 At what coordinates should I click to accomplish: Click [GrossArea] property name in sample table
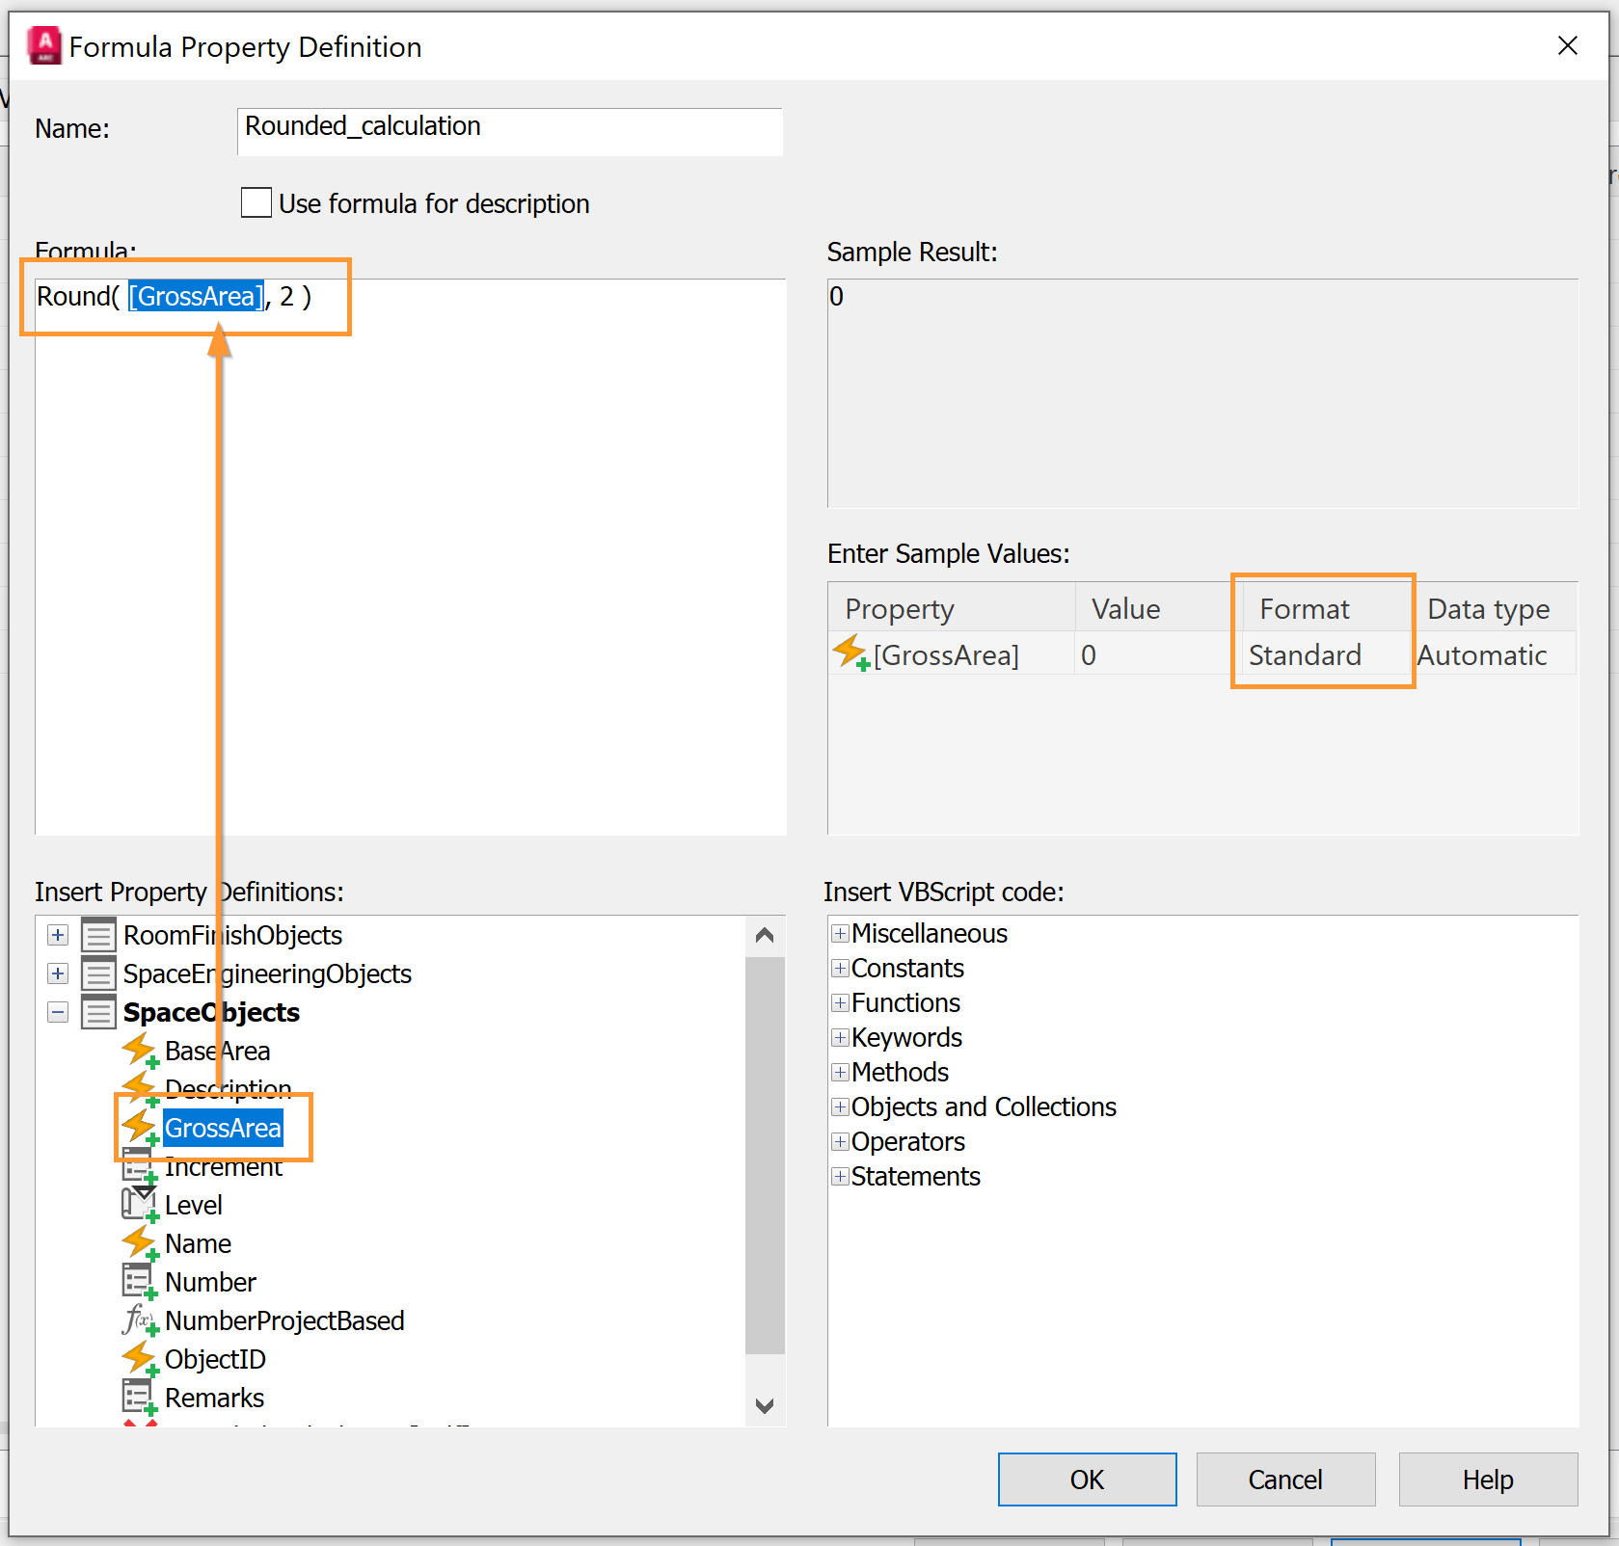click(x=946, y=655)
